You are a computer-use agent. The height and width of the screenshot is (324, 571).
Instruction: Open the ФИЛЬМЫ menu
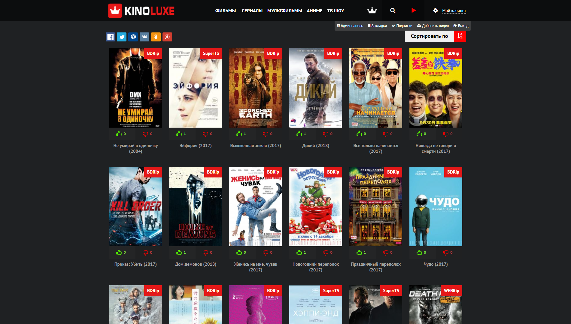pyautogui.click(x=226, y=11)
